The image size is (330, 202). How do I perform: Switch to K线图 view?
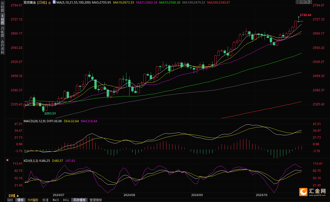[2, 19]
